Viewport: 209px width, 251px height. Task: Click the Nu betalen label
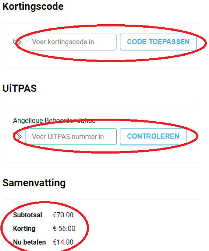click(30, 242)
